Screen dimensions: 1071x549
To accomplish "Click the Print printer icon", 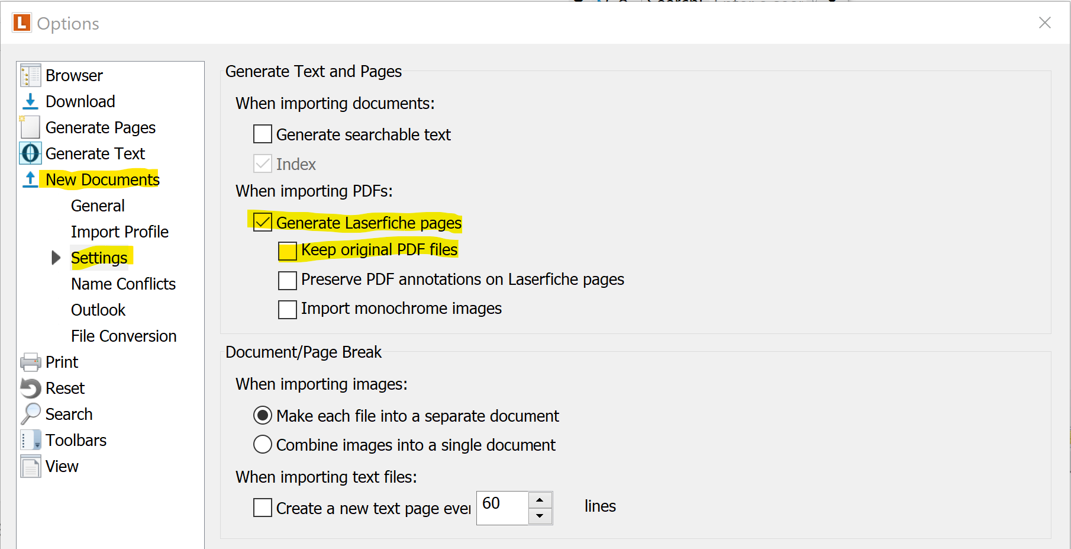I will (31, 362).
